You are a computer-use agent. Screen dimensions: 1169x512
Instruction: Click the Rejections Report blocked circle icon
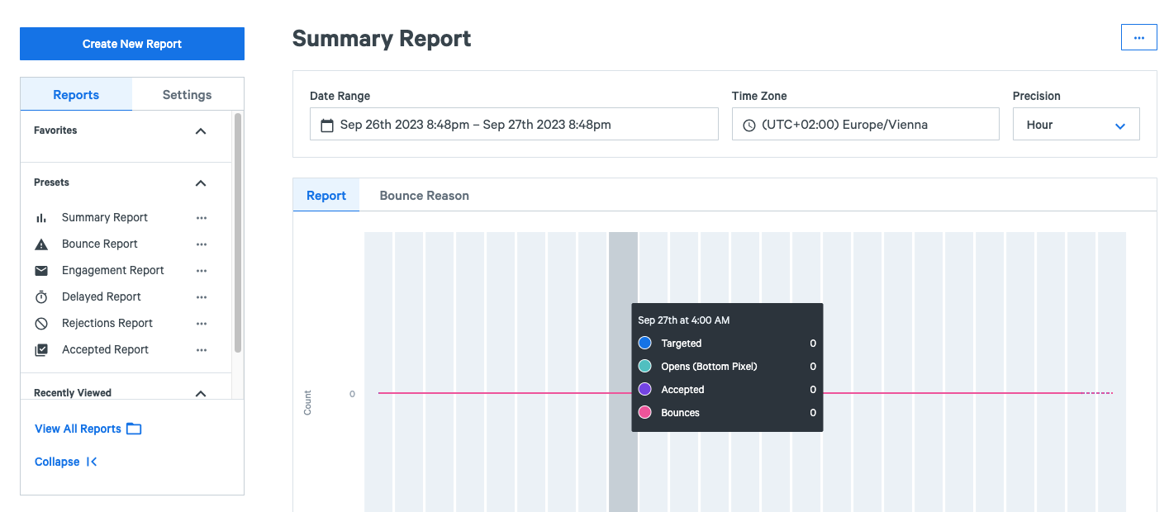(x=41, y=324)
